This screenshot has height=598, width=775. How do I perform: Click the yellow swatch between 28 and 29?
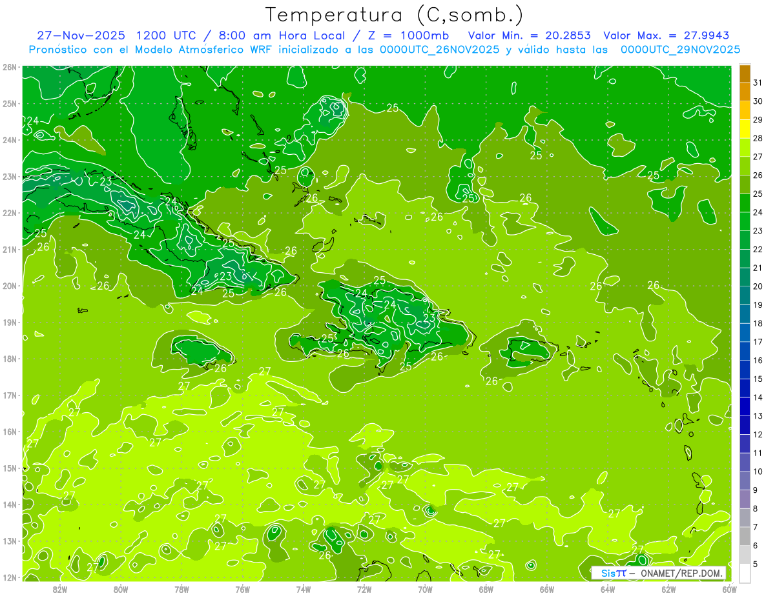[745, 130]
